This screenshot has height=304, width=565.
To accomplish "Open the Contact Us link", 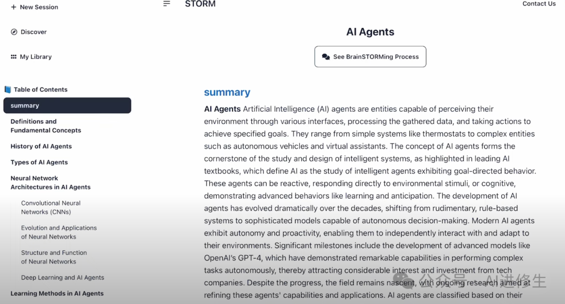I will tap(539, 4).
